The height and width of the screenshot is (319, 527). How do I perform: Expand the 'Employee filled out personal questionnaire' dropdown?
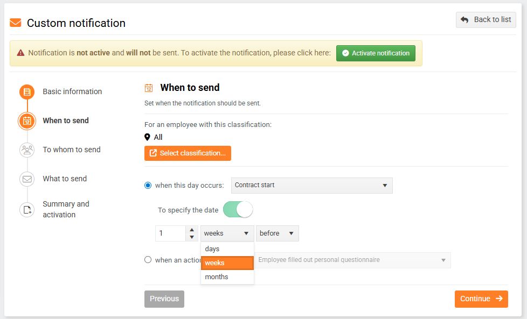point(352,260)
